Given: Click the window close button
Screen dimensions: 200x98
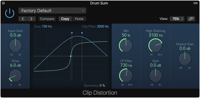Looking at the screenshot, I should click(x=3, y=3).
